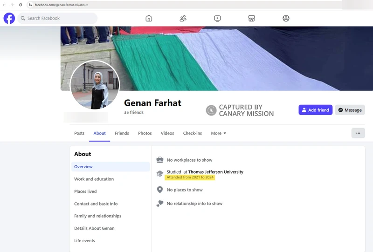Open the Facebook logo home link

click(9, 18)
